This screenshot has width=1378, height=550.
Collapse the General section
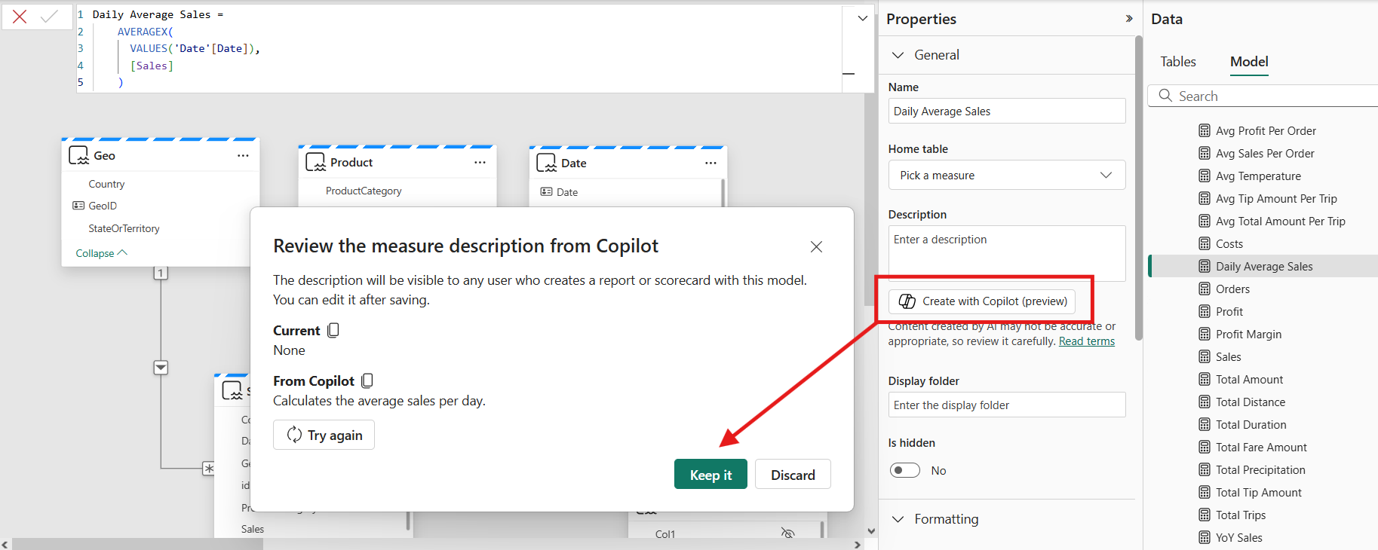(x=898, y=55)
